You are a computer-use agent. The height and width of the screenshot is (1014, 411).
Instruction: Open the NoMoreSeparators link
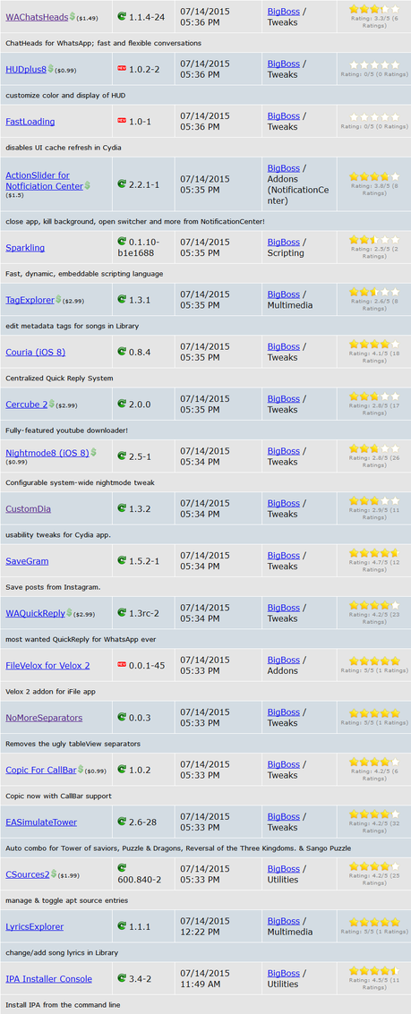point(44,718)
